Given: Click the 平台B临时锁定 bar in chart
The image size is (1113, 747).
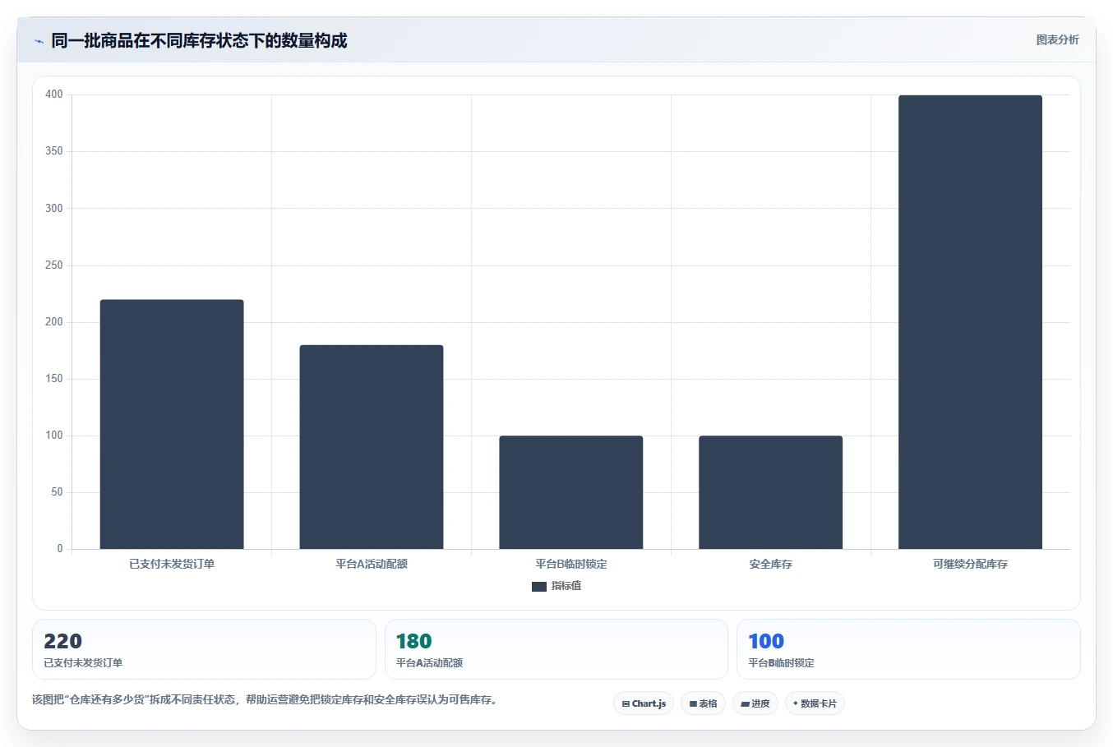Looking at the screenshot, I should click(x=571, y=492).
